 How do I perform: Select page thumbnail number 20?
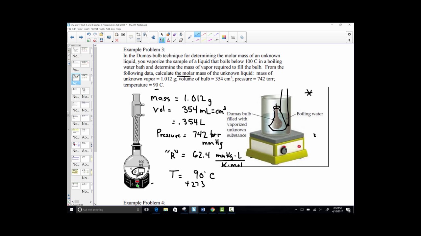85,158
